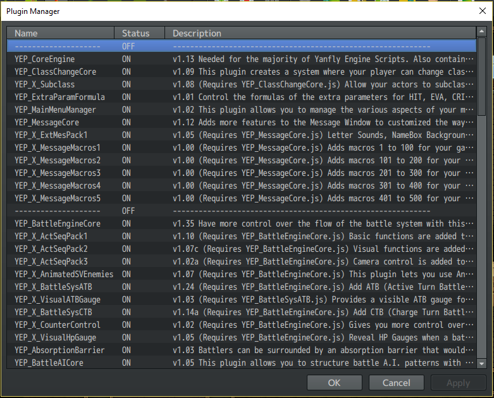Select YEP_X_MessageMacros2 row
This screenshot has height=398, width=494.
click(242, 160)
